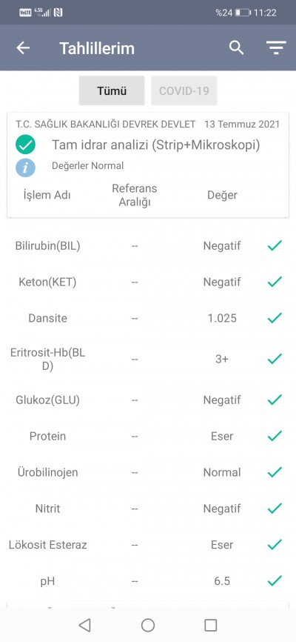This screenshot has height=642, width=296.
Task: Tap the Değer column header
Action: 222,195
